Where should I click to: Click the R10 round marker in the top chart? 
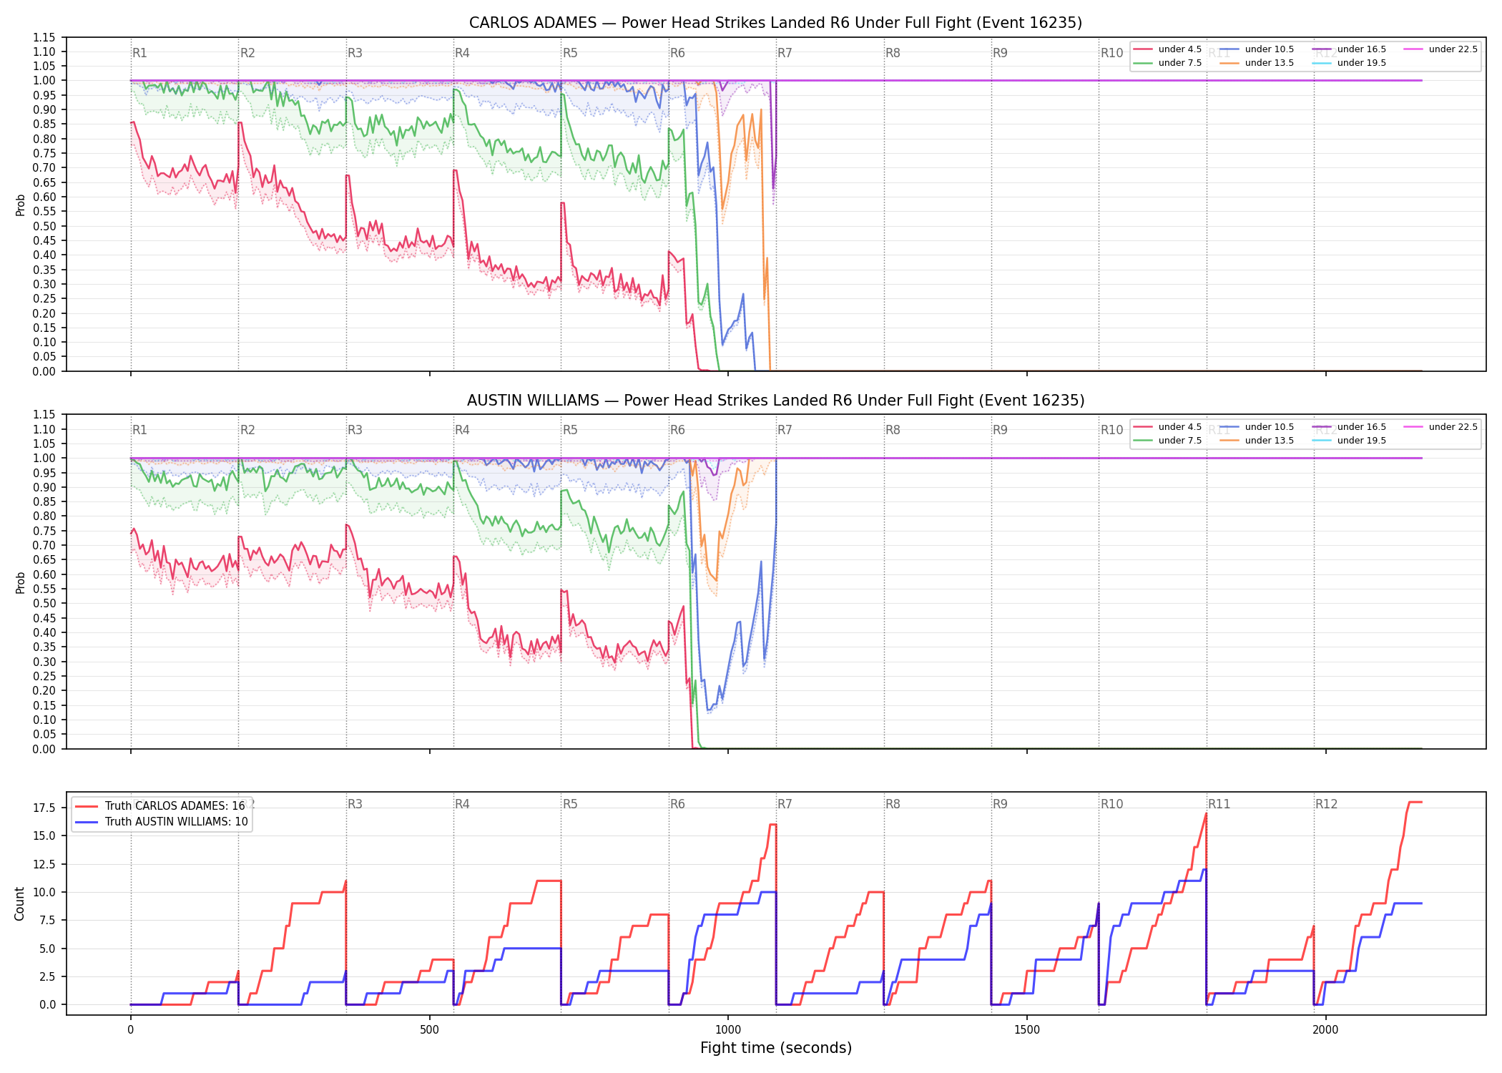click(1111, 53)
